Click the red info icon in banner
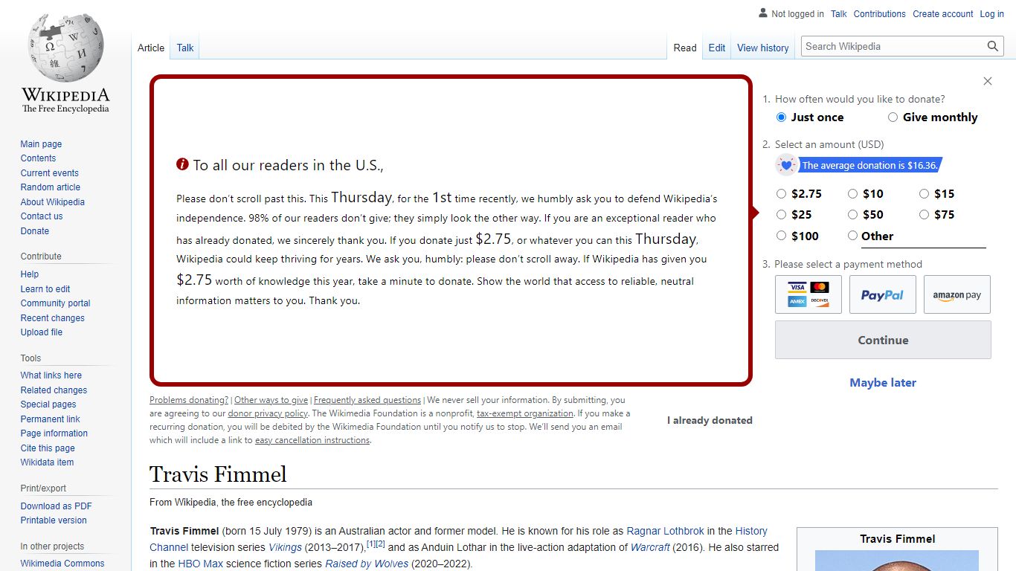Viewport: 1016px width, 571px height. pos(182,164)
